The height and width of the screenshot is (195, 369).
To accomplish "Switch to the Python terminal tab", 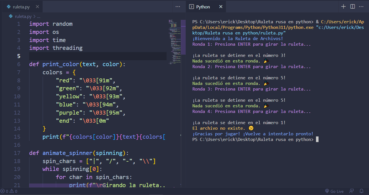I will (206, 7).
